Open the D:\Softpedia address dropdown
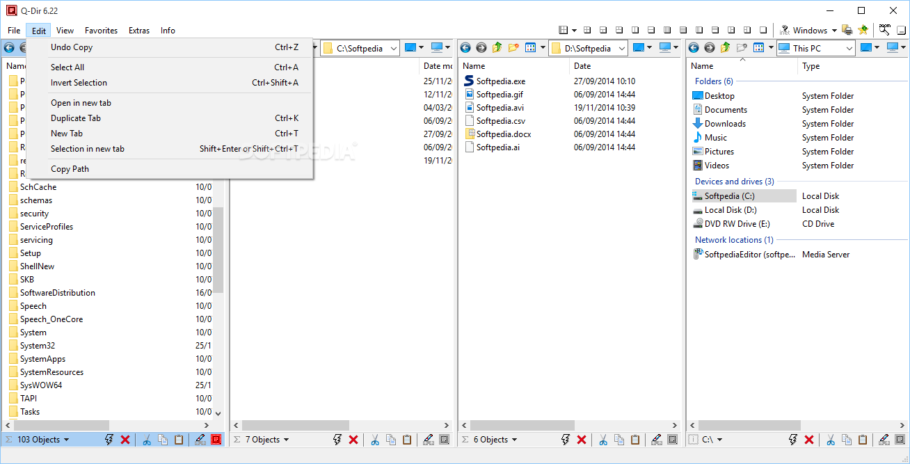The width and height of the screenshot is (910, 464). click(x=622, y=48)
